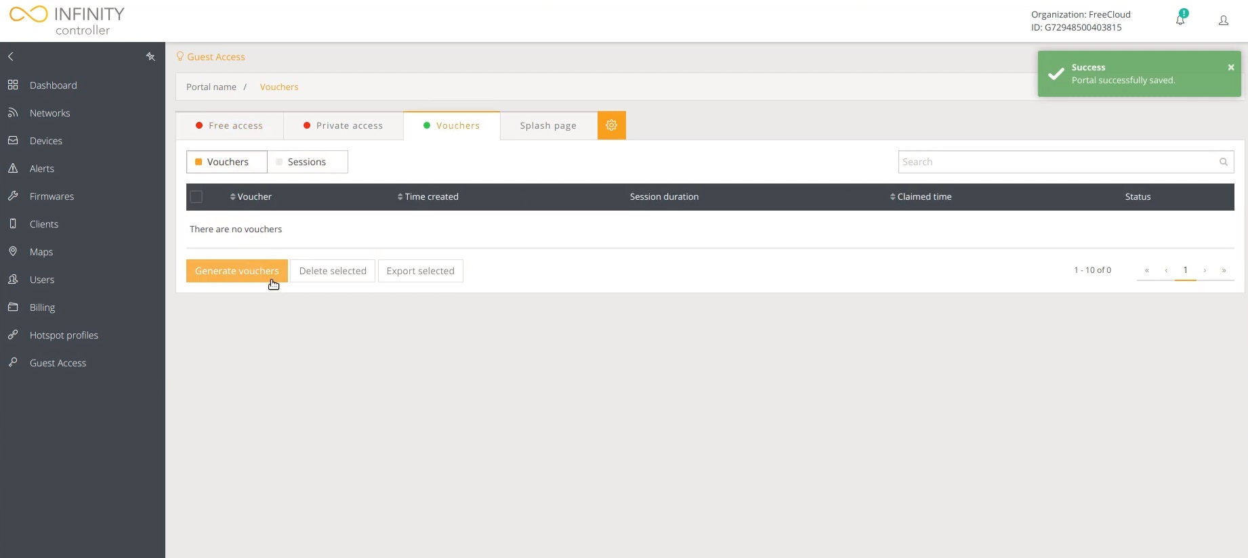Image resolution: width=1248 pixels, height=558 pixels.
Task: Sort the table by Voucher column
Action: pos(251,197)
